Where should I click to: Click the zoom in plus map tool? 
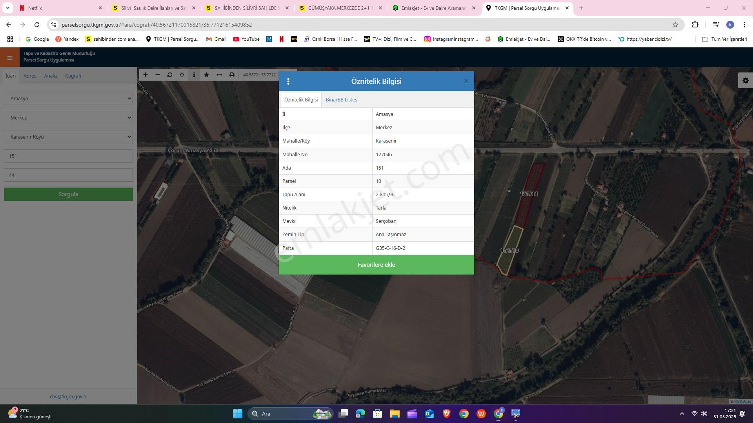point(146,75)
